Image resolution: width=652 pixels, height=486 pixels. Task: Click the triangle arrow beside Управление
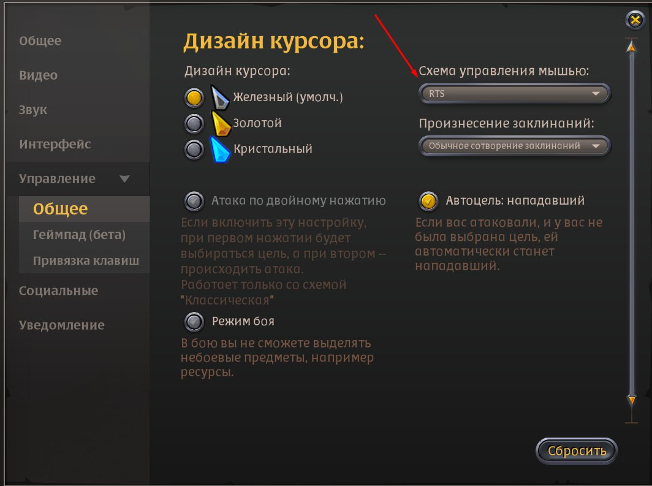[124, 179]
